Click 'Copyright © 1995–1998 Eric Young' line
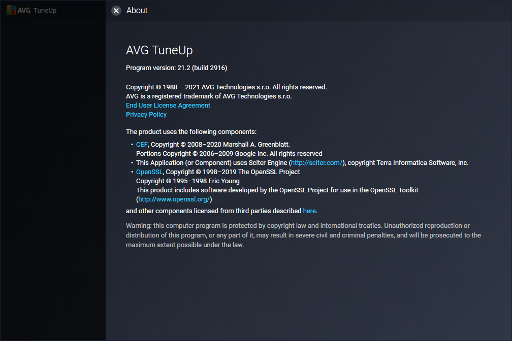 pyautogui.click(x=188, y=181)
